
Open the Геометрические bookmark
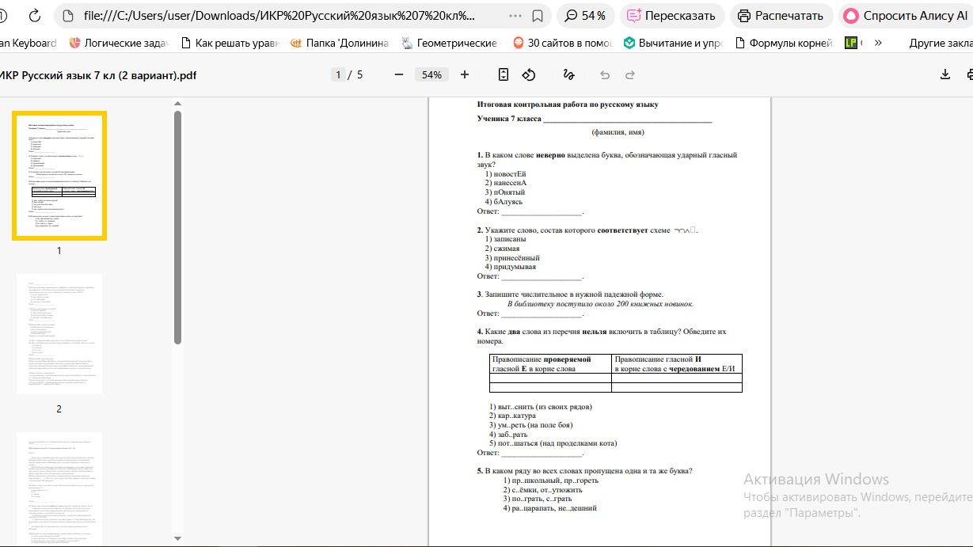[x=450, y=43]
